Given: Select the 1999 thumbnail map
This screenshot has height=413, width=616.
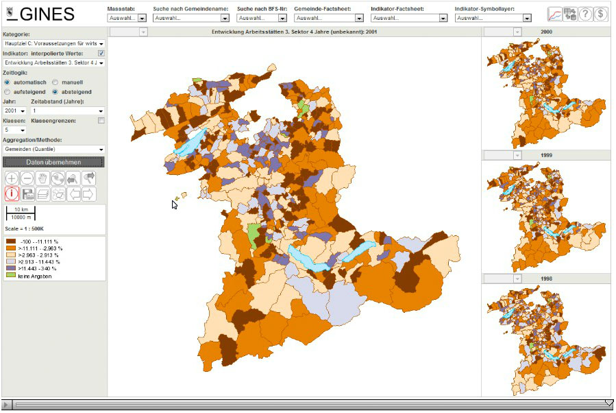Looking at the screenshot, I should point(546,216).
